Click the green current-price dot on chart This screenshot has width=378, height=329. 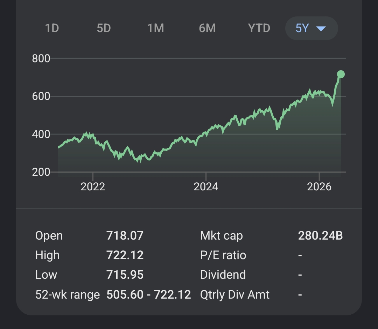coord(341,74)
